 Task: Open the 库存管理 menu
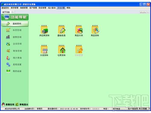coord(14,8)
